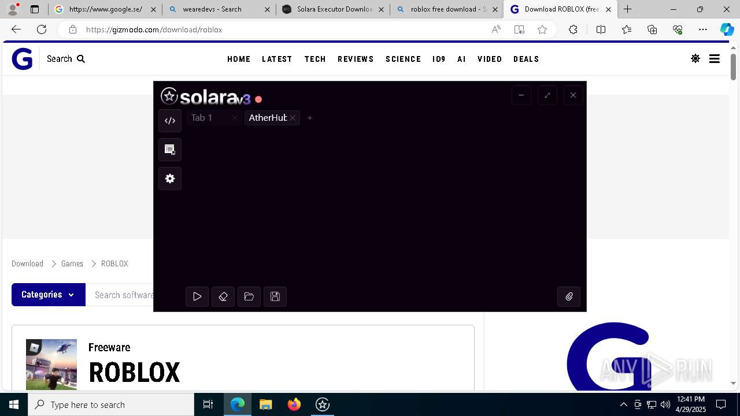This screenshot has height=416, width=740.
Task: Click the Gizmodo G logo
Action: [22, 59]
